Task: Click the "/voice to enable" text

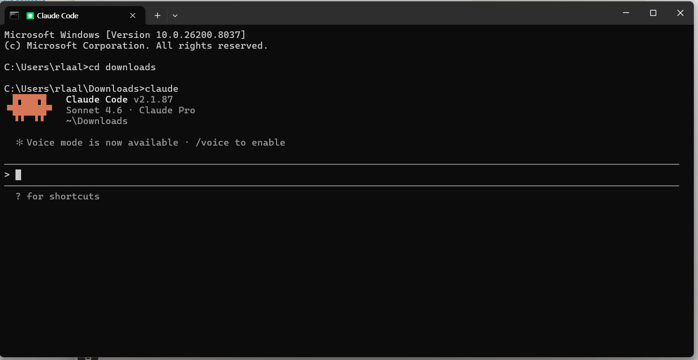Action: click(240, 142)
